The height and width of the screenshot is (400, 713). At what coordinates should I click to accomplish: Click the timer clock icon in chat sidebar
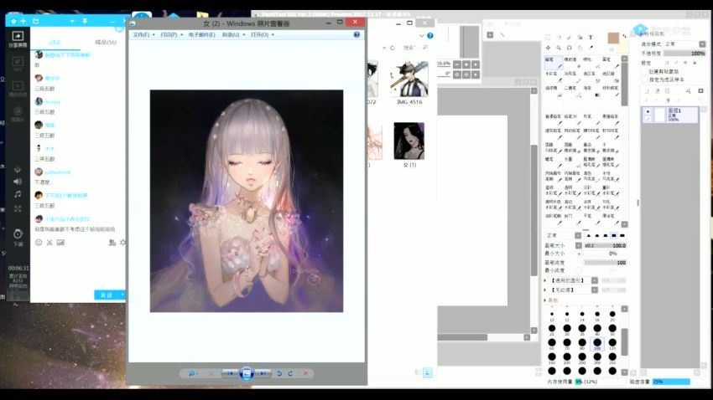pyautogui.click(x=18, y=234)
